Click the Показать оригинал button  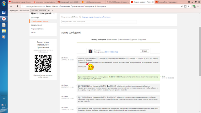39,10
